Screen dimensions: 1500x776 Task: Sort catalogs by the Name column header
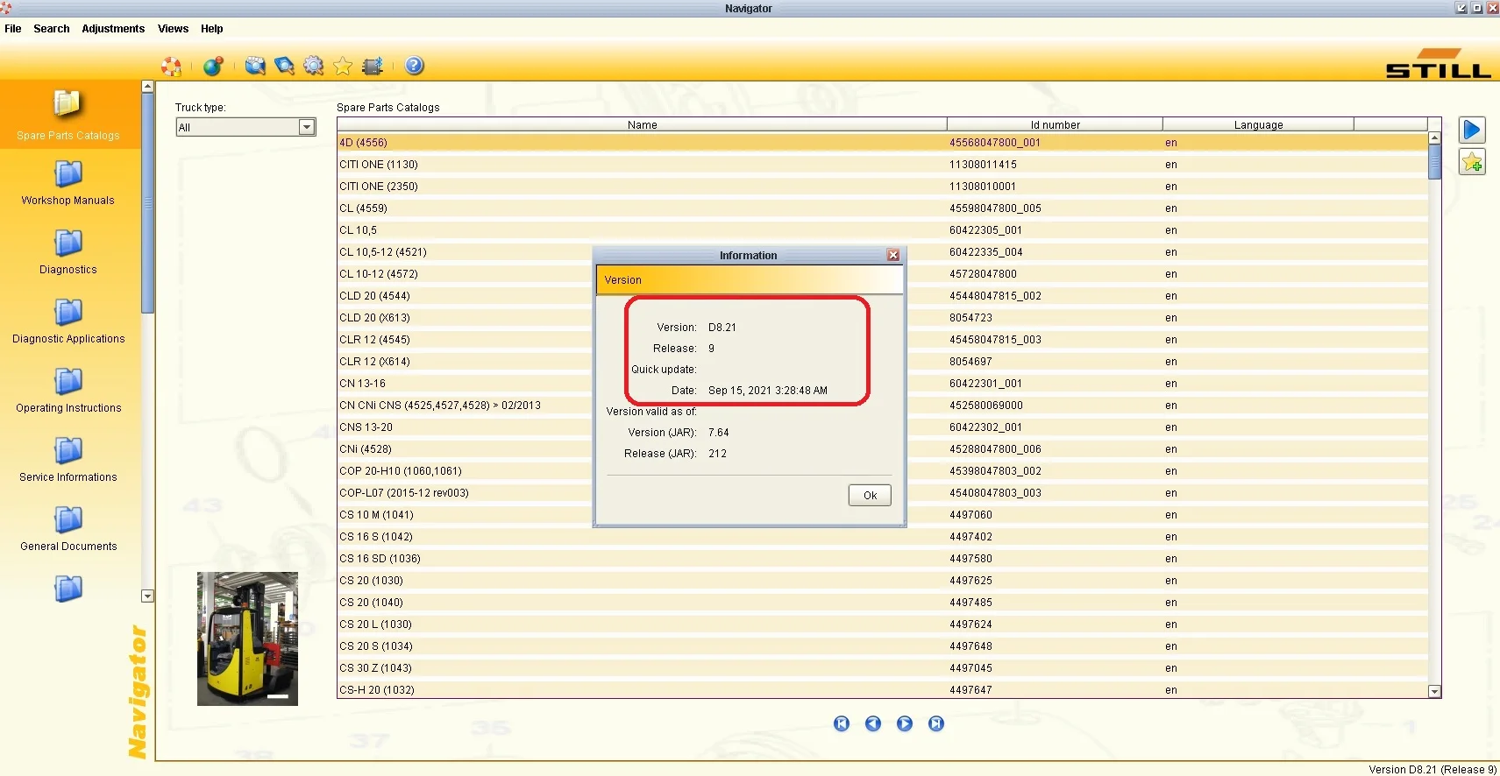pyautogui.click(x=643, y=124)
